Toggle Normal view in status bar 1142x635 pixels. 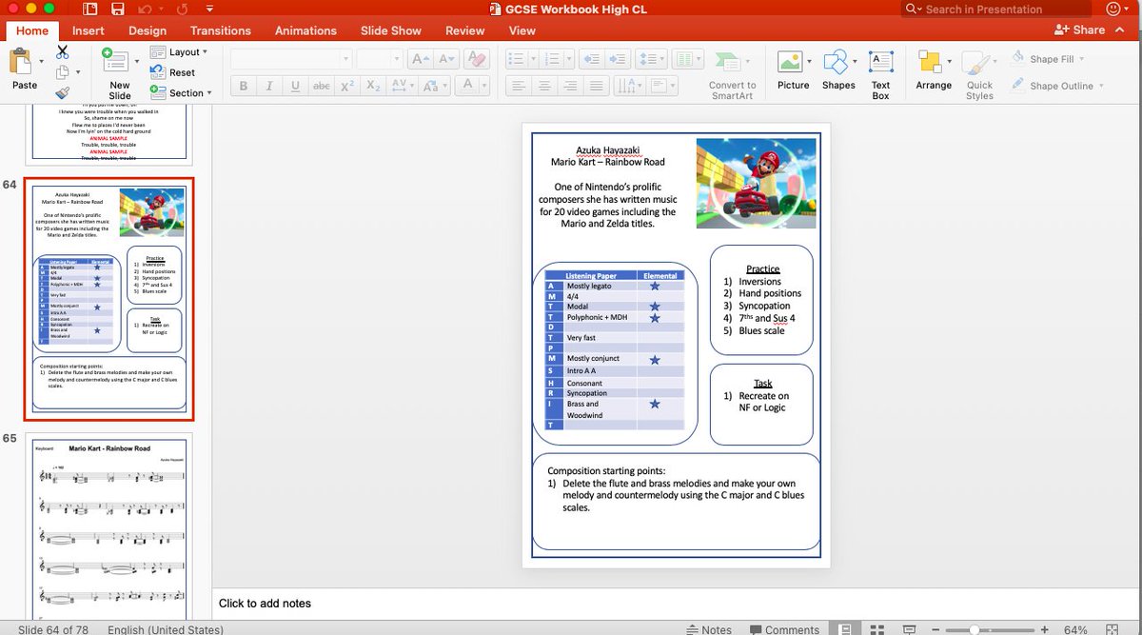[844, 629]
